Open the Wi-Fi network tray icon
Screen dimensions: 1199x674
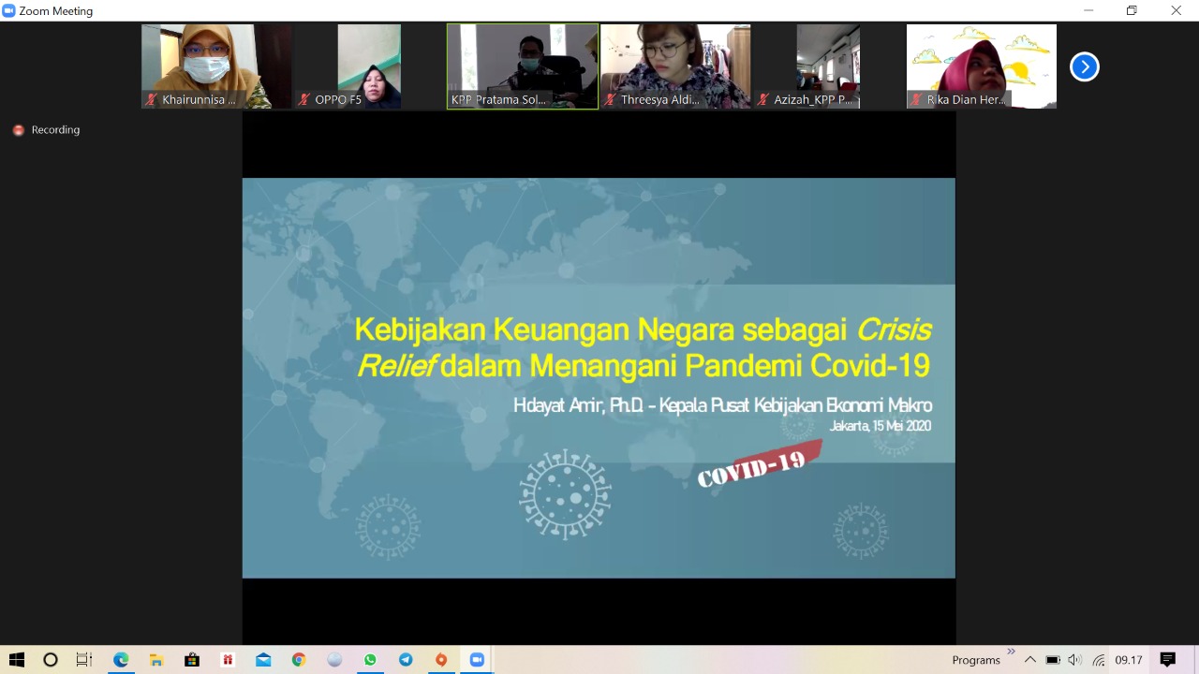click(x=1098, y=660)
